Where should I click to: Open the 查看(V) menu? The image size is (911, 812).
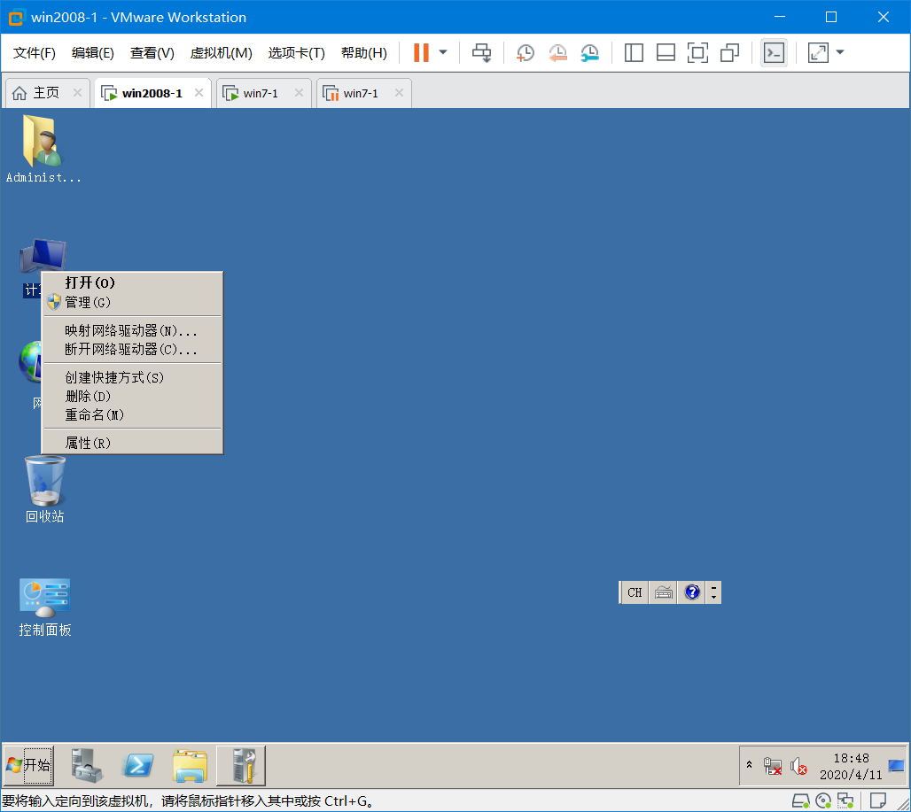pyautogui.click(x=152, y=53)
